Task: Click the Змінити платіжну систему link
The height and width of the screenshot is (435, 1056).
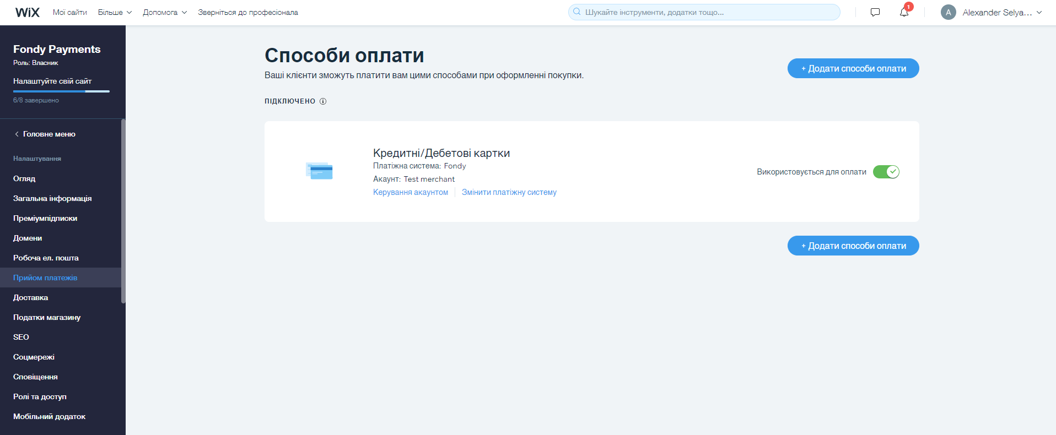Action: pyautogui.click(x=509, y=192)
